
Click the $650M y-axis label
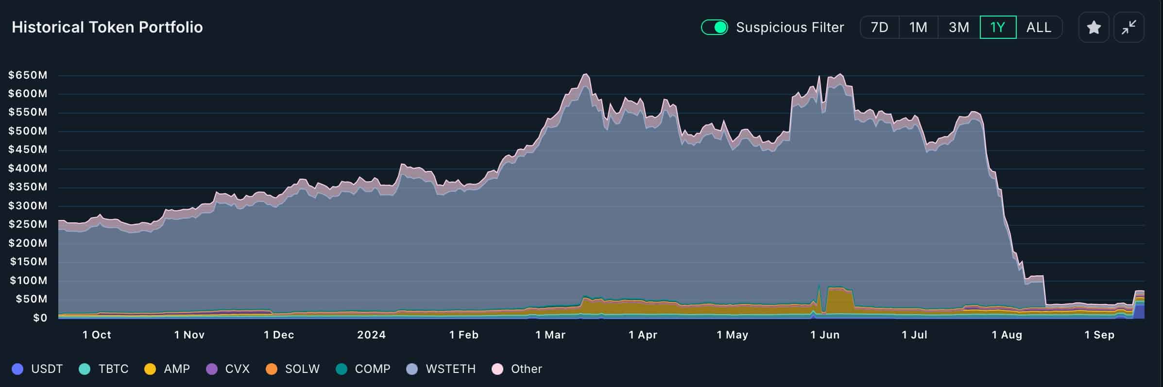28,75
